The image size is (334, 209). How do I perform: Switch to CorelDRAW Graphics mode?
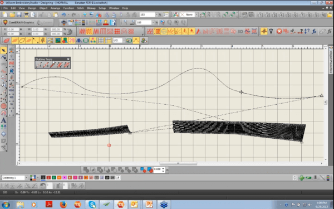[18, 22]
